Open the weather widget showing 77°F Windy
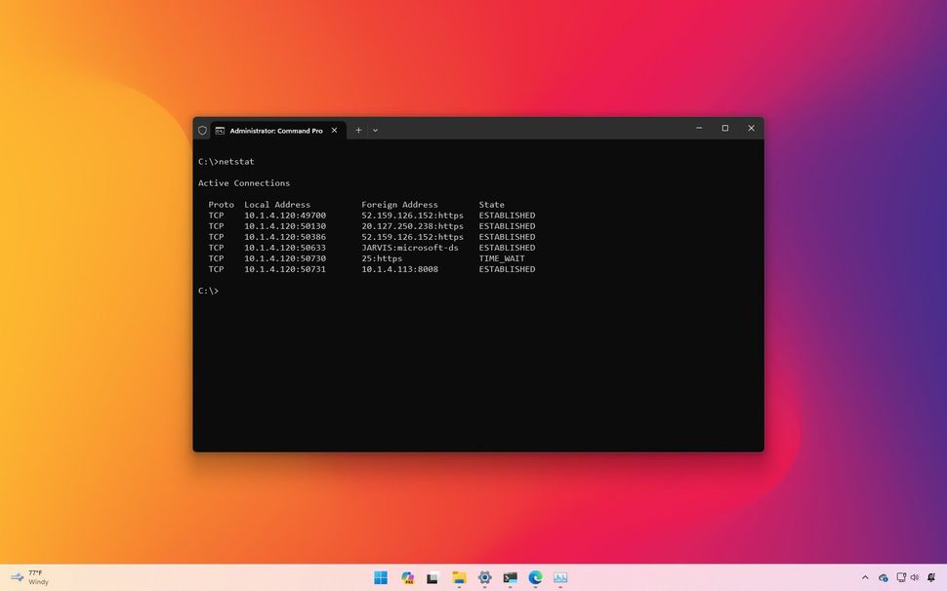 coord(29,577)
